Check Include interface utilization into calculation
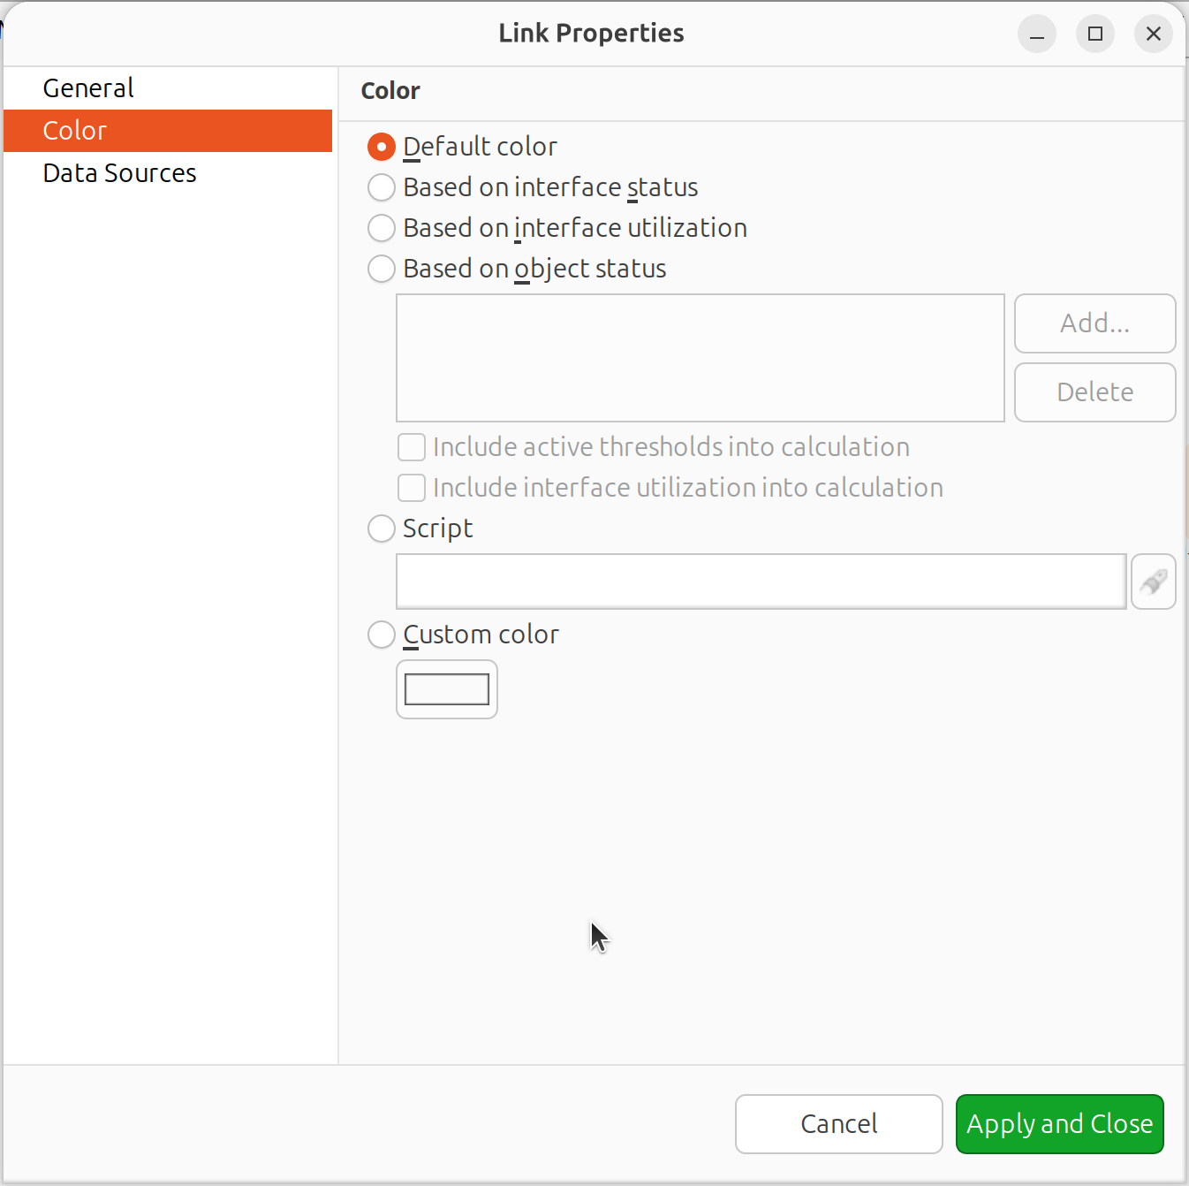The height and width of the screenshot is (1186, 1189). (412, 488)
